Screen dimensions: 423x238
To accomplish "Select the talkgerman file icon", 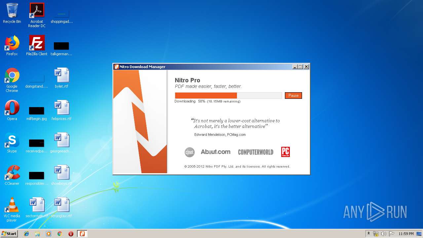I will pos(61,48).
